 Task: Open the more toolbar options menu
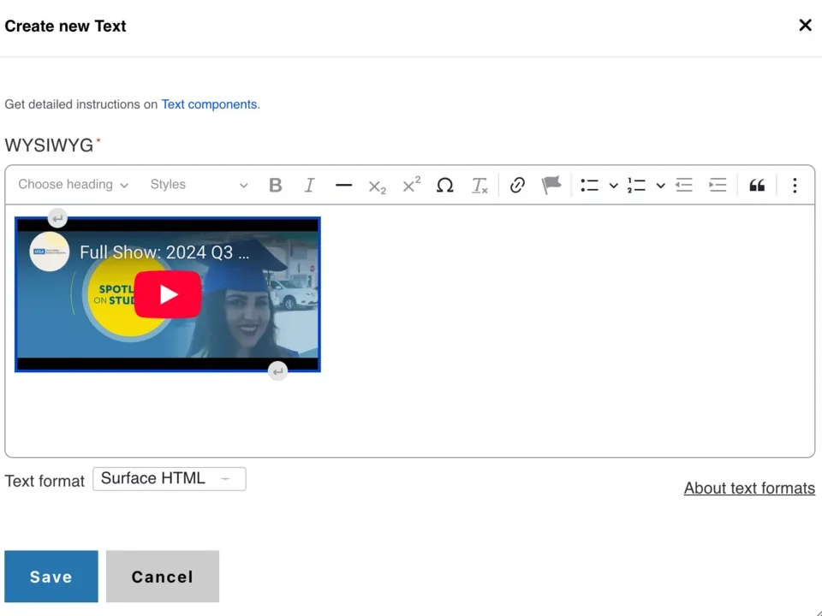point(795,185)
